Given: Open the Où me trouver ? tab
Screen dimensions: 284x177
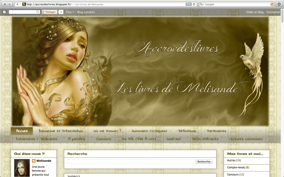Looking at the screenshot, I should tap(107, 131).
